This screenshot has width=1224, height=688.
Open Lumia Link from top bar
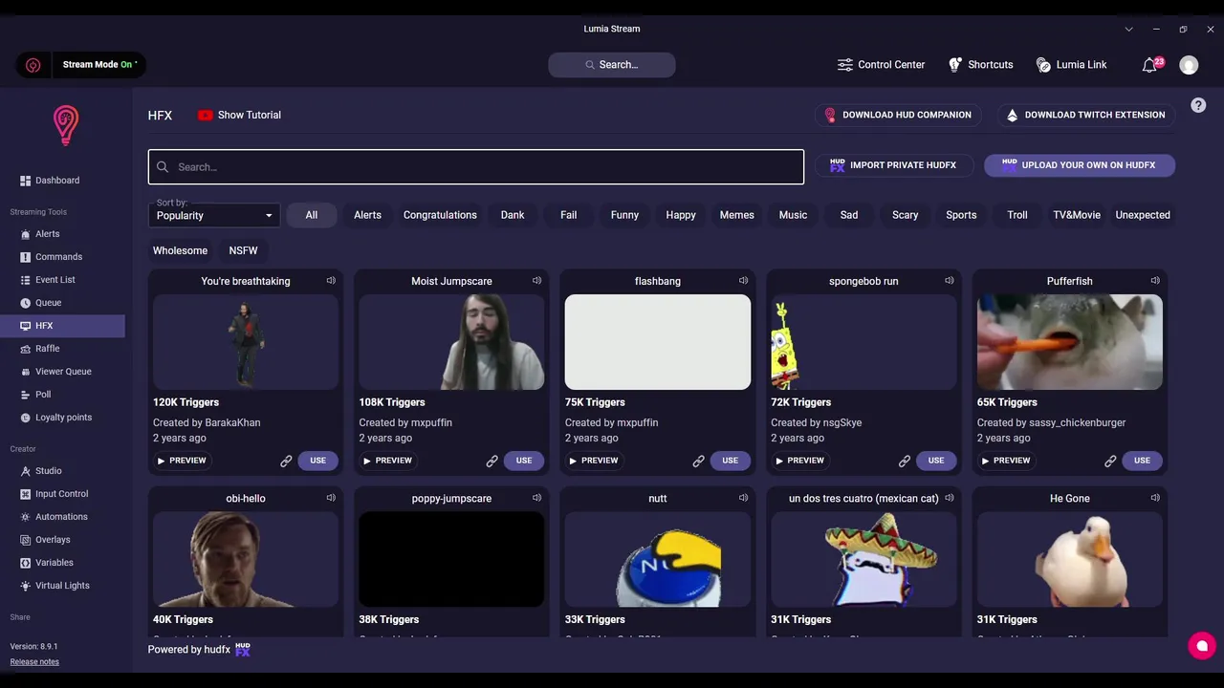point(1071,65)
